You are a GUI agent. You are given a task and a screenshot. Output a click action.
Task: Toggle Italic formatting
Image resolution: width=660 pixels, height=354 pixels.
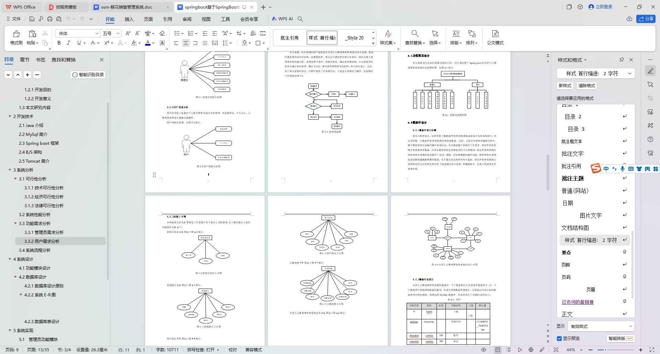[68, 43]
